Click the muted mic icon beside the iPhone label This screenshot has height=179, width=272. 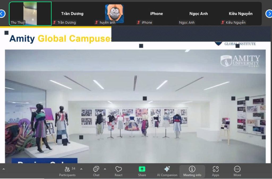[x=139, y=22]
